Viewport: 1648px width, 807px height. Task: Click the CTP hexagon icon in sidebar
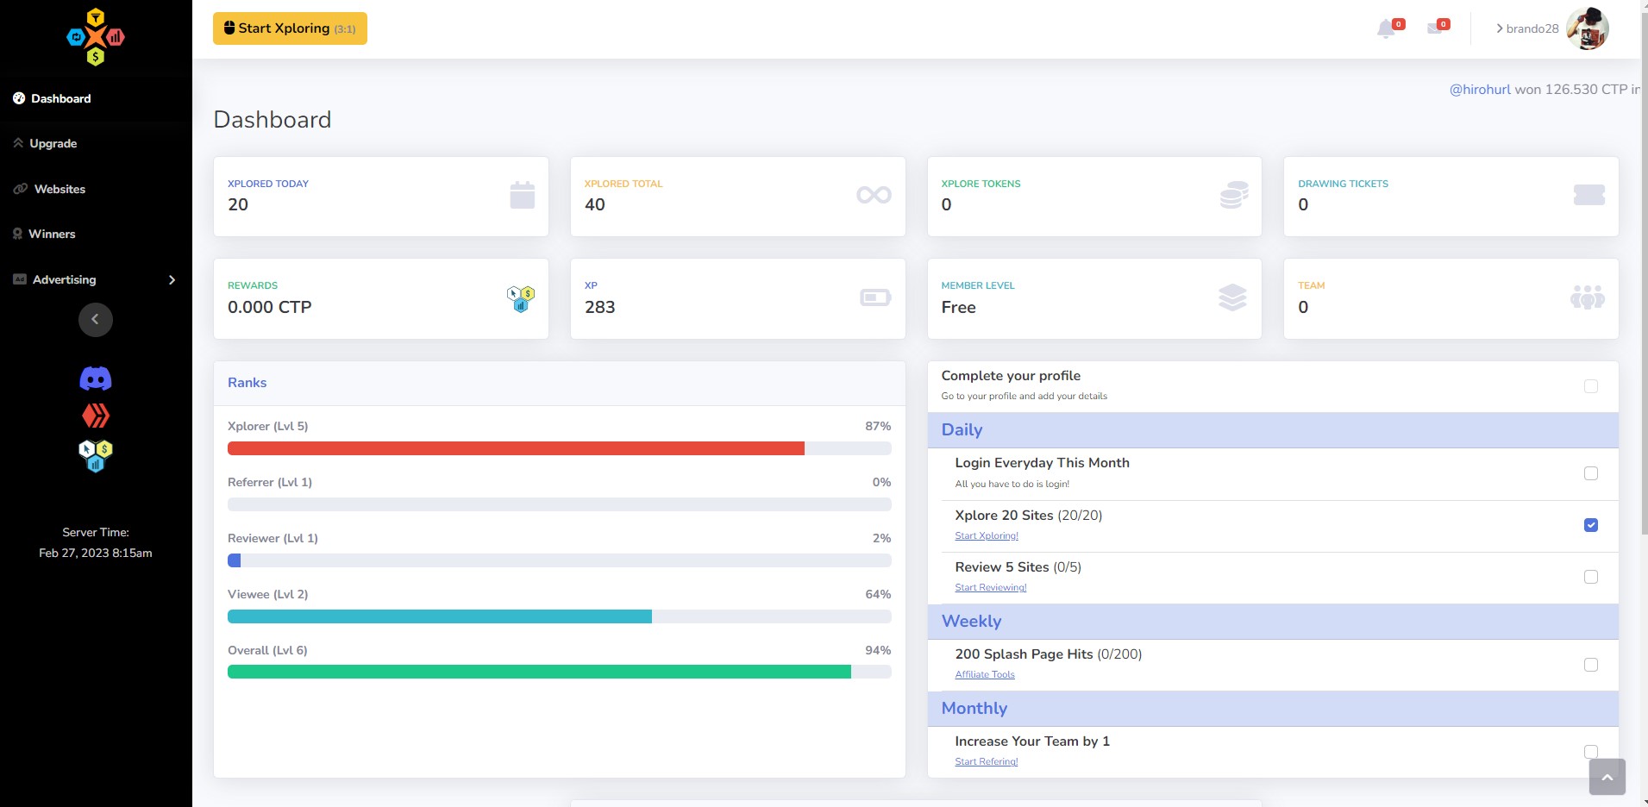coord(96,456)
